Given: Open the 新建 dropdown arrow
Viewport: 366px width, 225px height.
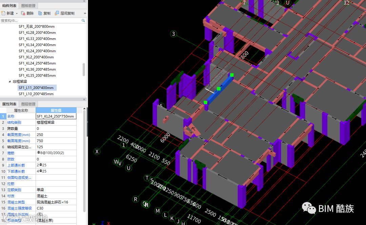Looking at the screenshot, I should (17, 14).
